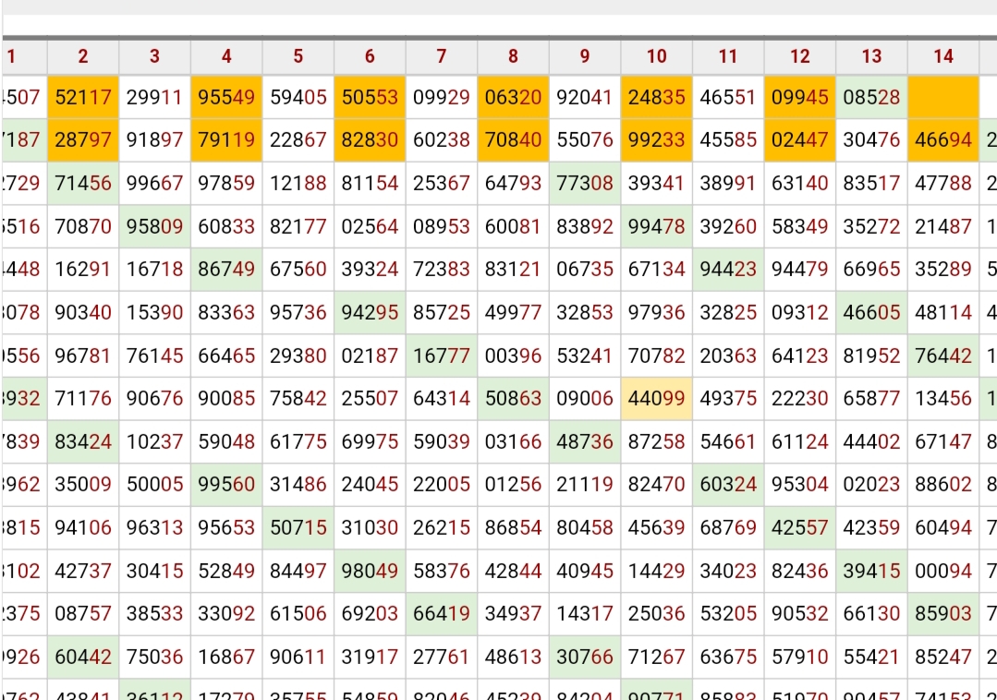Select the cell containing 31486

click(298, 485)
